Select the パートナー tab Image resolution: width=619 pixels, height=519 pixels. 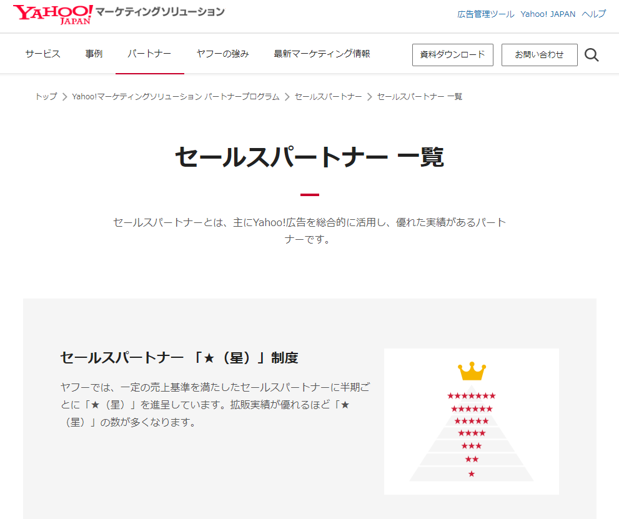(149, 54)
